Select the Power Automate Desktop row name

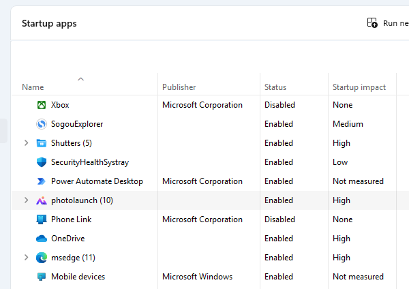pyautogui.click(x=97, y=181)
